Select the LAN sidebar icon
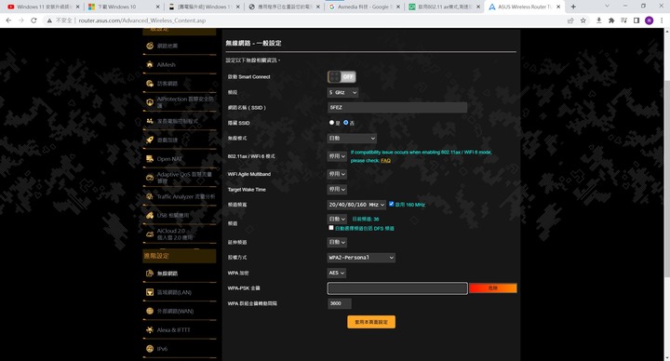This screenshot has height=361, width=670. [x=150, y=292]
